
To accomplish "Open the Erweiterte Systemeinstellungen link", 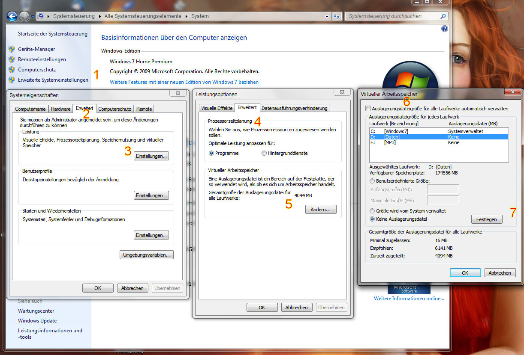I will coord(53,80).
